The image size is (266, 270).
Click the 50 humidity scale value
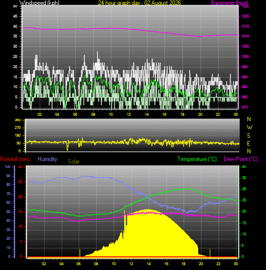click(x=8, y=212)
